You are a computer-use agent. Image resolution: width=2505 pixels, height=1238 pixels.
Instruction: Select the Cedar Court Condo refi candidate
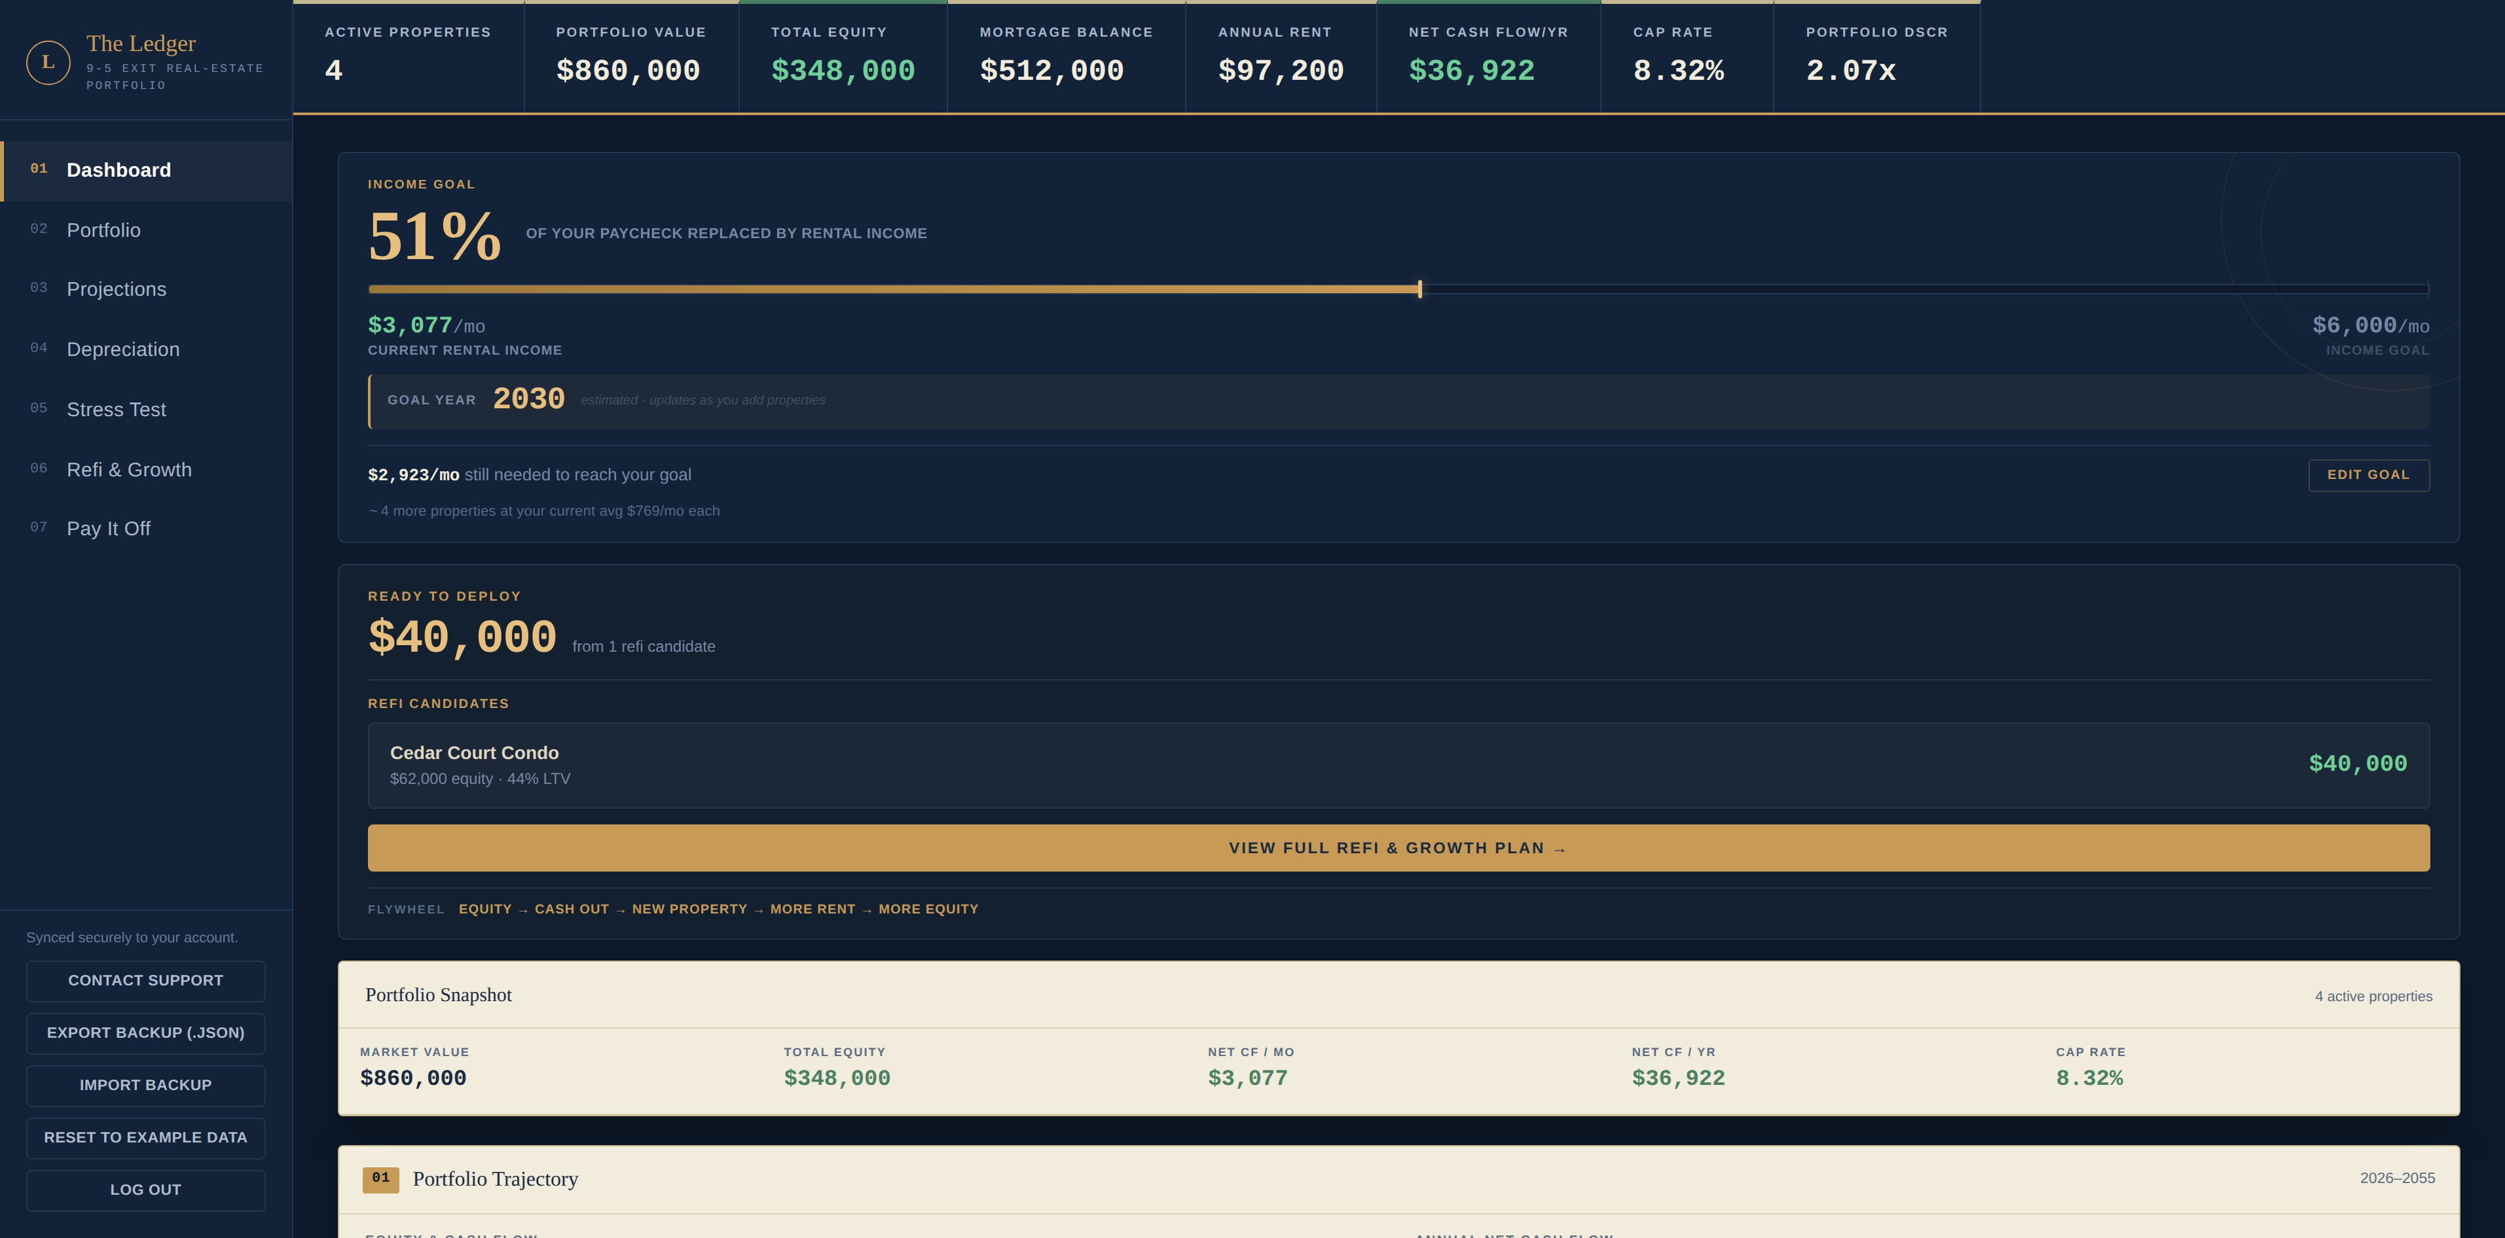click(x=1399, y=766)
